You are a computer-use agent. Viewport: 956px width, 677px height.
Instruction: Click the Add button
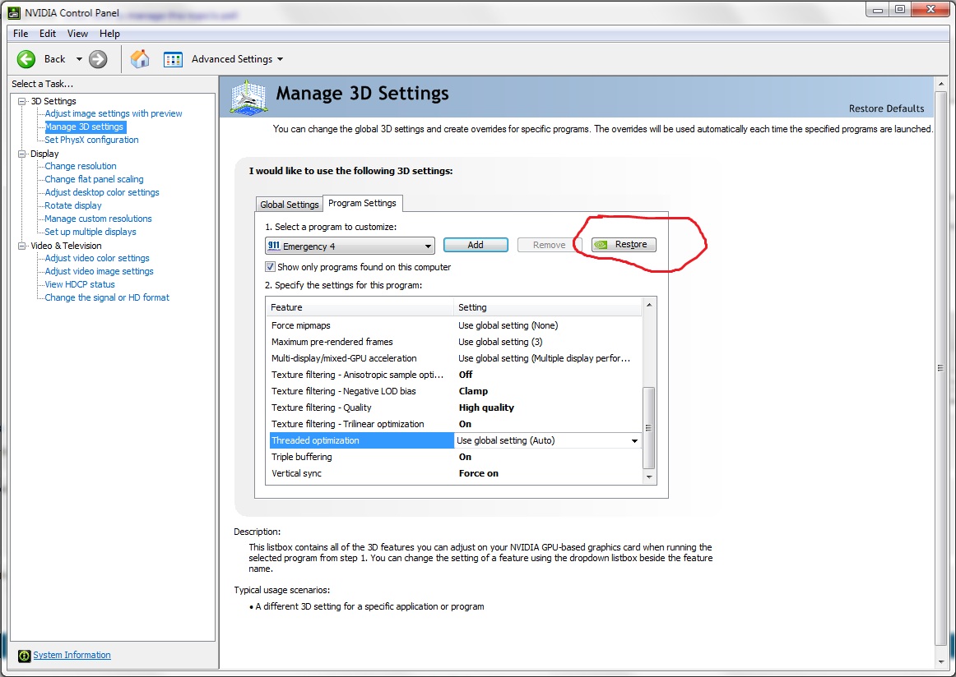(x=476, y=245)
